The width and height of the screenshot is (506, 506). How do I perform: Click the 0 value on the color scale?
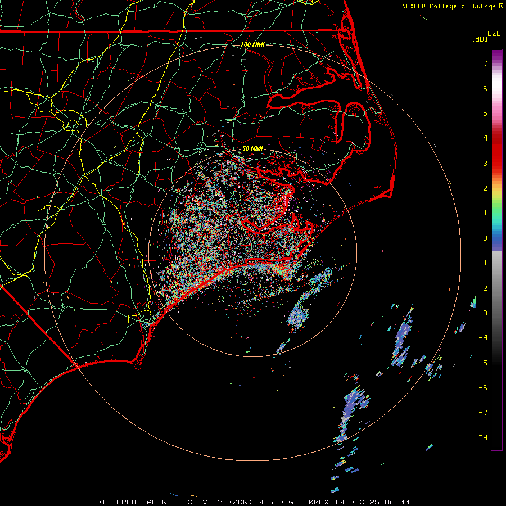coord(485,238)
